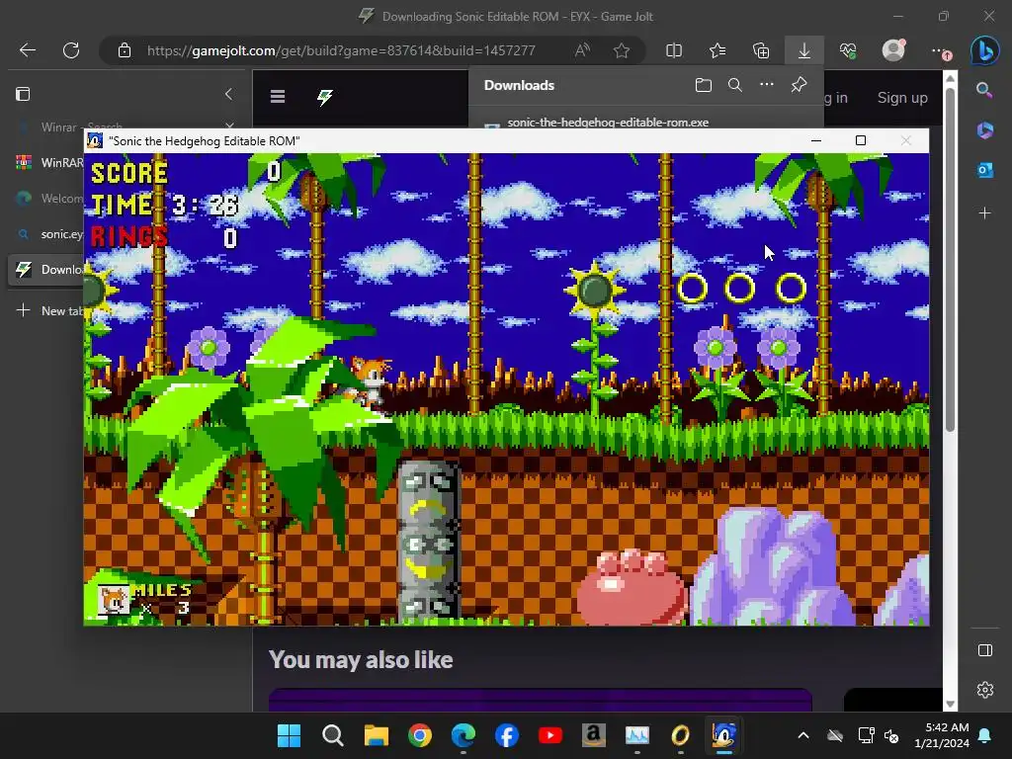Open the Favorites list icon
The height and width of the screenshot is (759, 1012).
point(717,50)
